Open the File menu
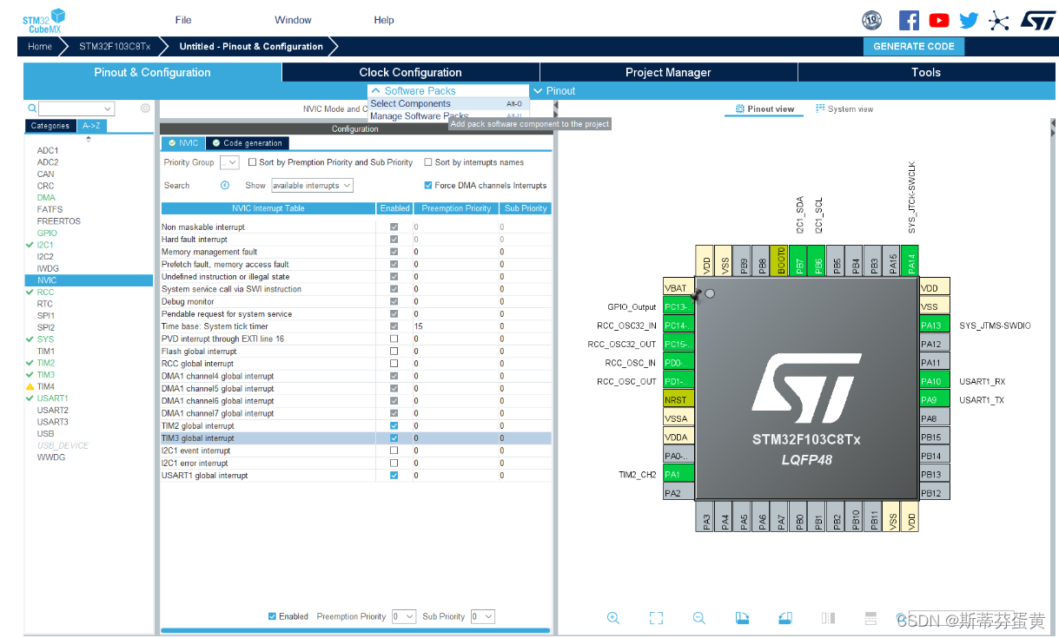Viewport: 1059px width, 638px height. click(183, 20)
